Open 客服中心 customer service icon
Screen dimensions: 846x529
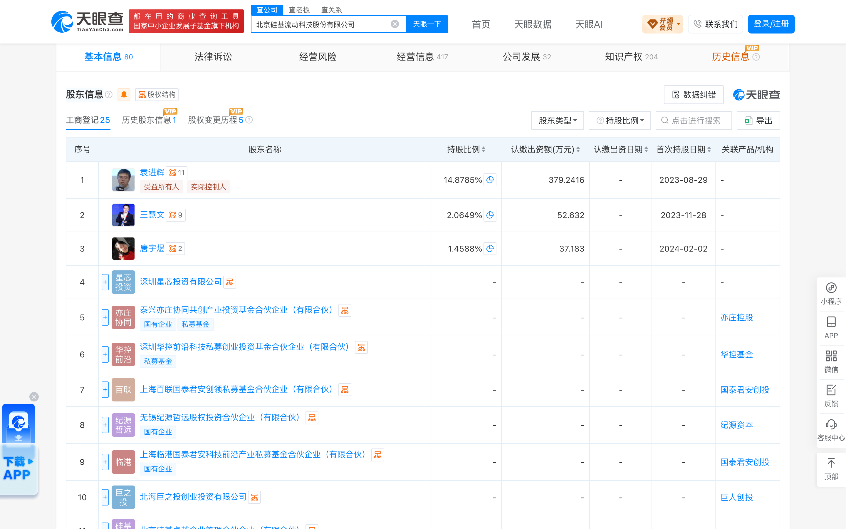831,430
